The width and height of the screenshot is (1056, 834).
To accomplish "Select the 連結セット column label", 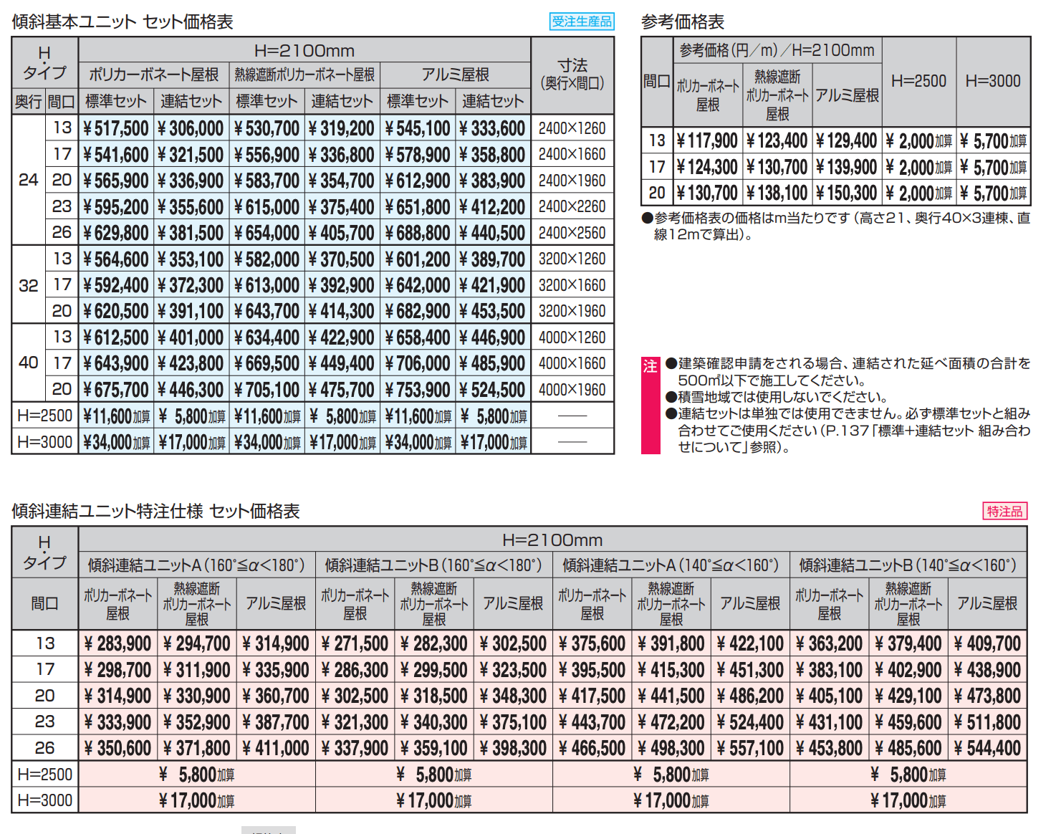I will pos(190,101).
